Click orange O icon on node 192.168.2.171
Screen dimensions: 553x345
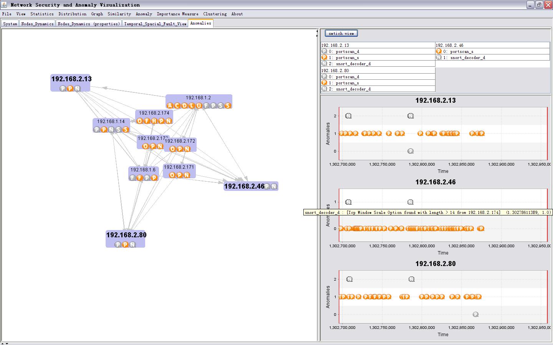point(172,175)
